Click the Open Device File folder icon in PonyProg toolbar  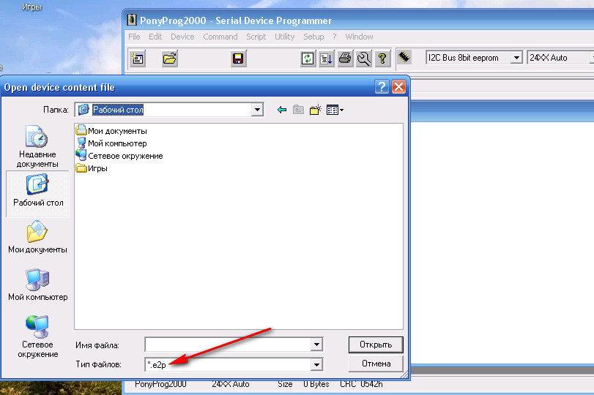coord(170,59)
